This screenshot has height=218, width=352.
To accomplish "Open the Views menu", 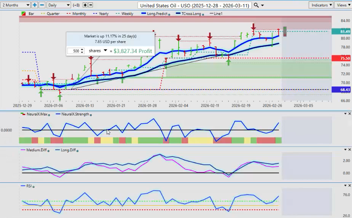I will 343,5.
